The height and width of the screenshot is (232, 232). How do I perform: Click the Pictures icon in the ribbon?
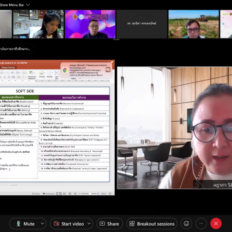pos(42,74)
